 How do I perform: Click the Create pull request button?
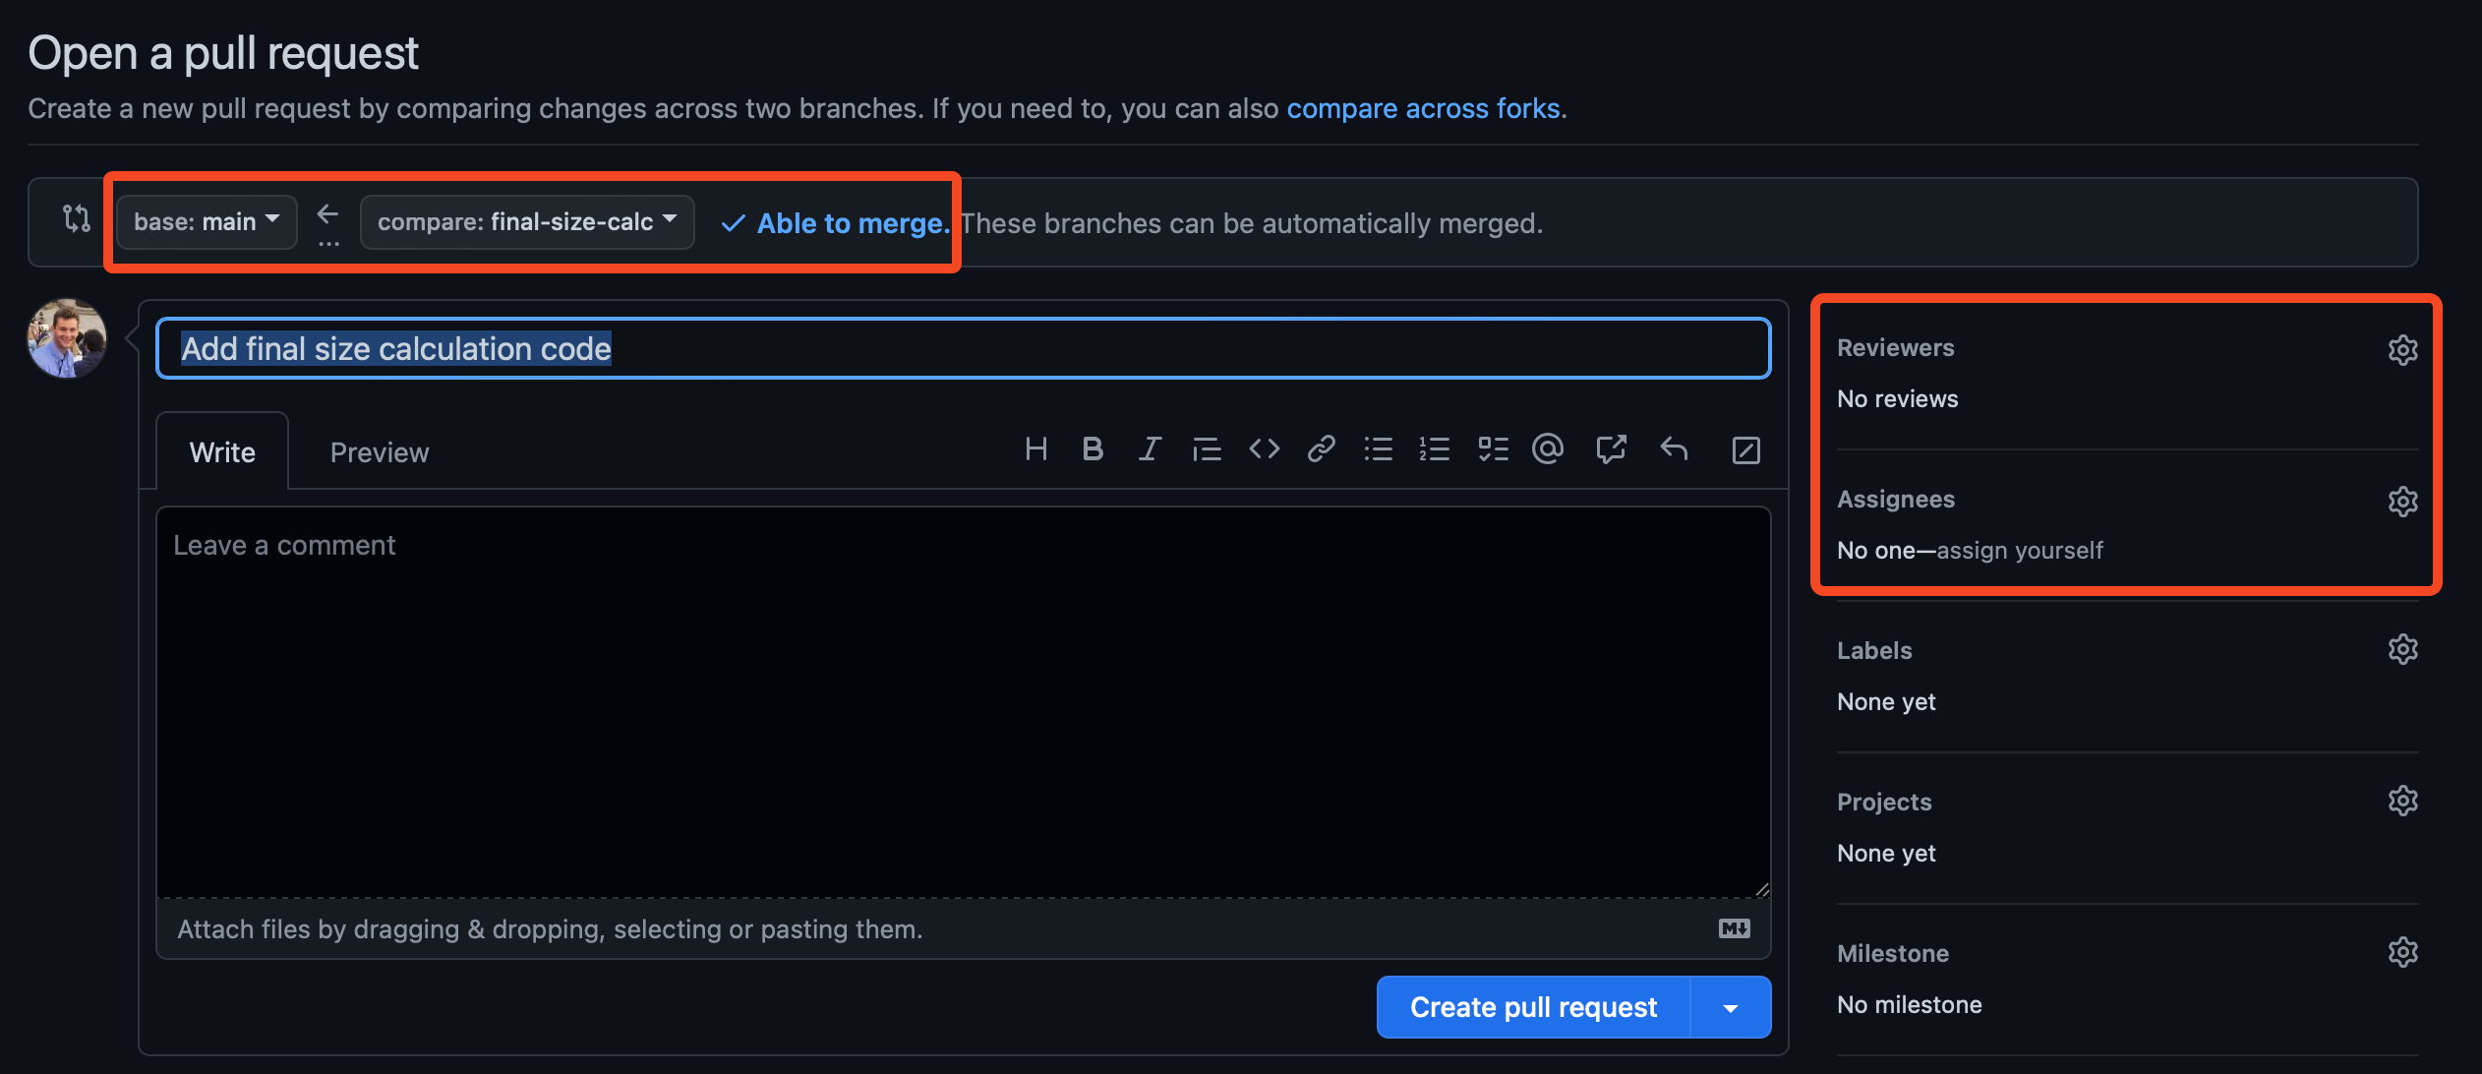pos(1533,1007)
